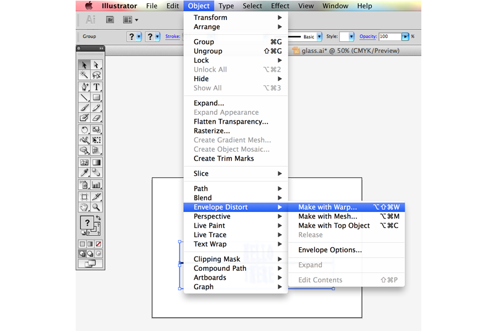Choose Make with Mesh...

346,216
